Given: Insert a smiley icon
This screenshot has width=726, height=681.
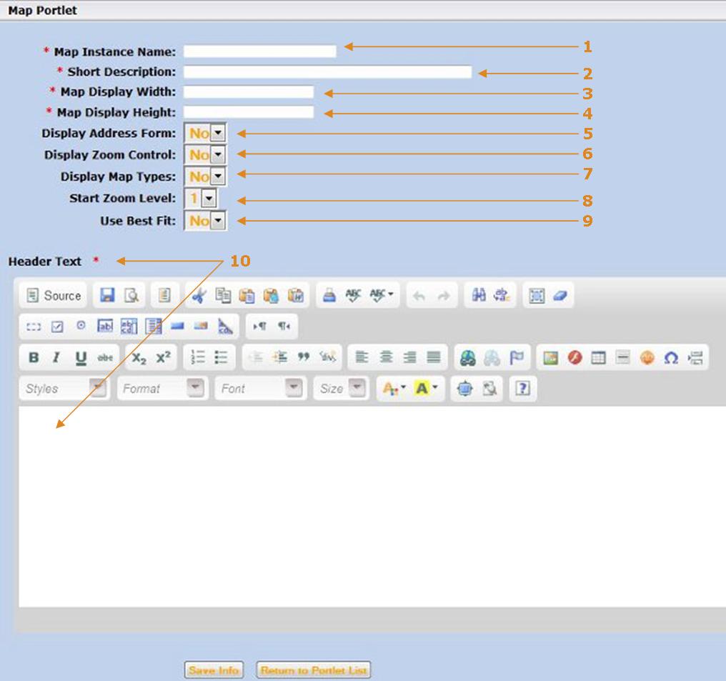Looking at the screenshot, I should pyautogui.click(x=647, y=358).
